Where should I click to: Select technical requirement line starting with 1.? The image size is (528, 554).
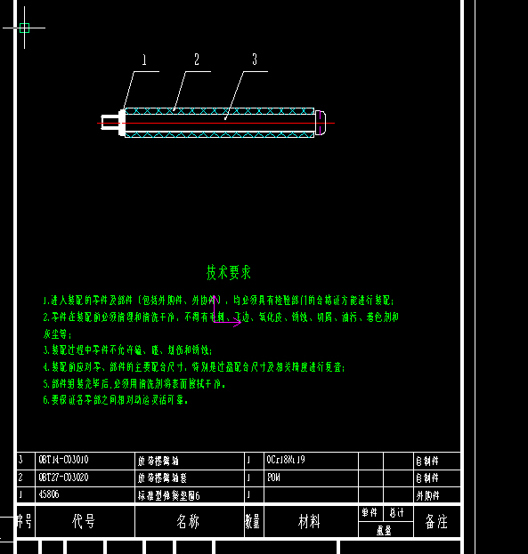pyautogui.click(x=218, y=301)
